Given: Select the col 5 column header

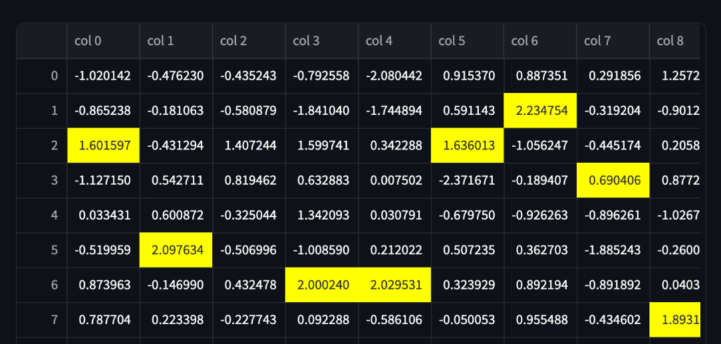Looking at the screenshot, I should tap(467, 41).
